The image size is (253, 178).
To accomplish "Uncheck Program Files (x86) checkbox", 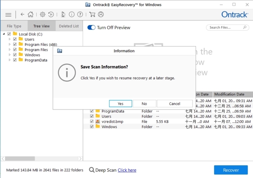I will pos(15,44).
